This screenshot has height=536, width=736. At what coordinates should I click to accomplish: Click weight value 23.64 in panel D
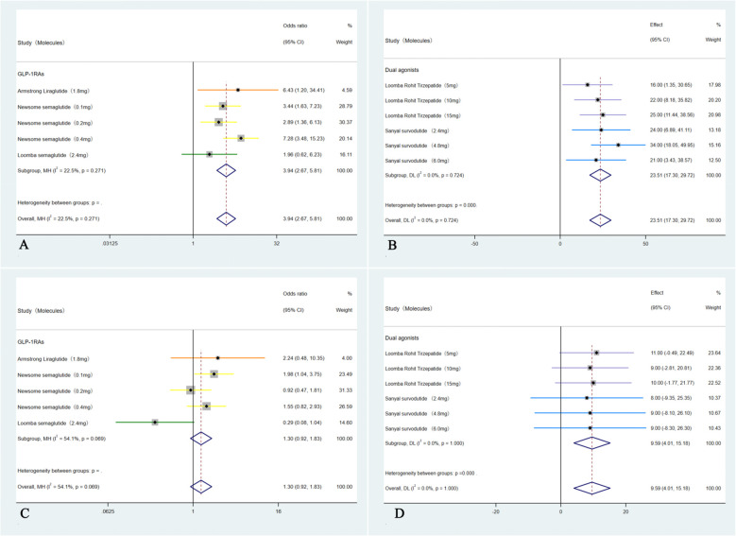coord(714,353)
